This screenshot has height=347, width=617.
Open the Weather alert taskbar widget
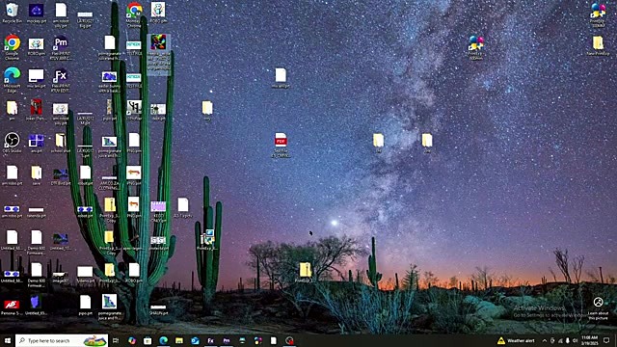pos(516,340)
